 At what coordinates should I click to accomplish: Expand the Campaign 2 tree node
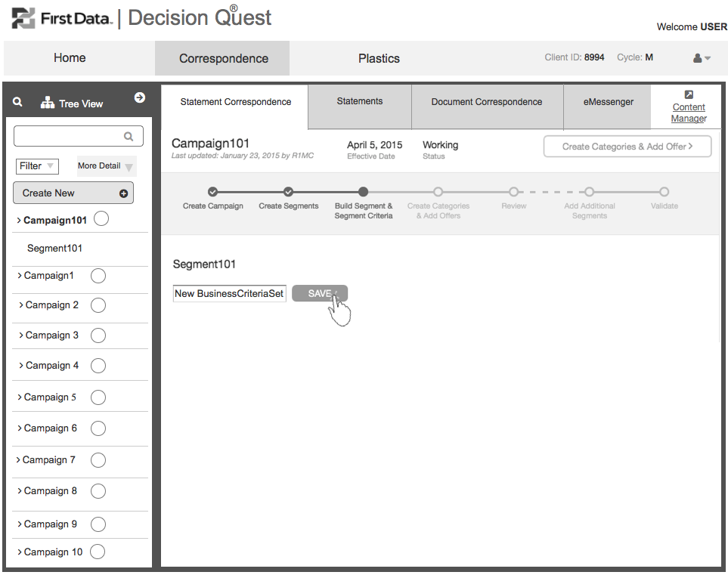pyautogui.click(x=21, y=305)
